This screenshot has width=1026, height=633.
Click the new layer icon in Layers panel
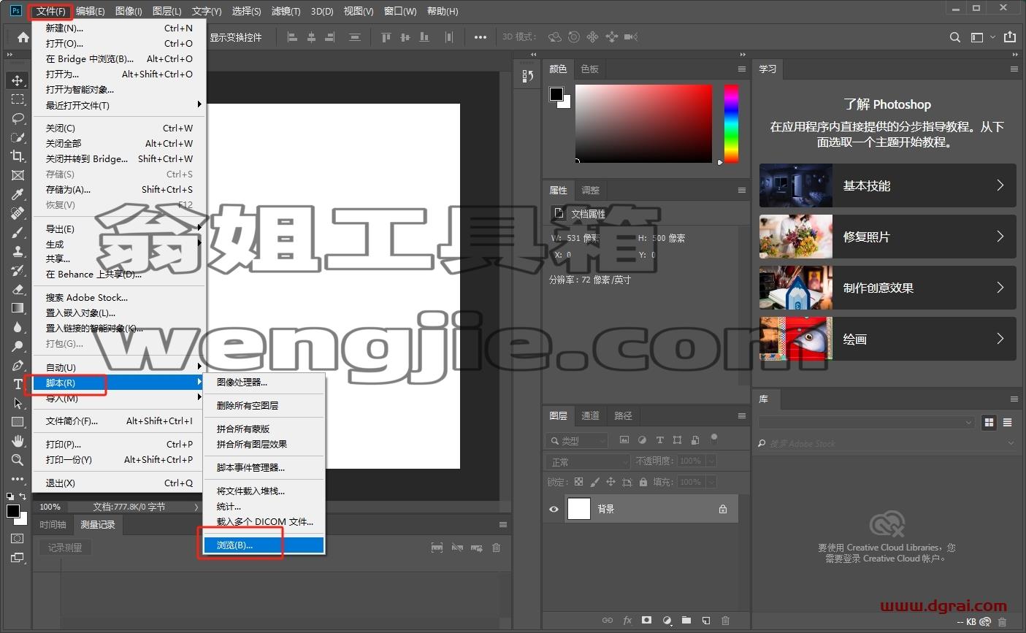(706, 621)
